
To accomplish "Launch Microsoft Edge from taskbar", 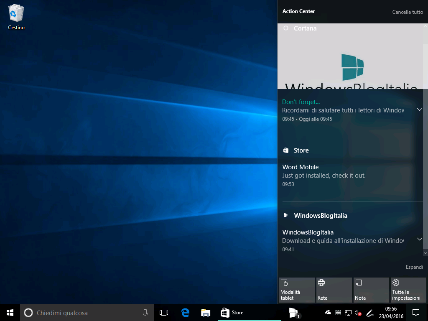I will [x=185, y=313].
